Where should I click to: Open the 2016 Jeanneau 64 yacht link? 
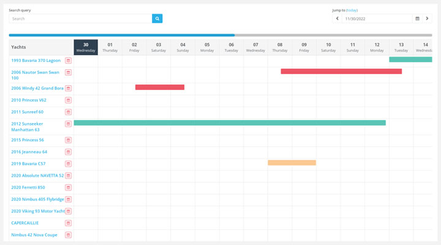29,152
